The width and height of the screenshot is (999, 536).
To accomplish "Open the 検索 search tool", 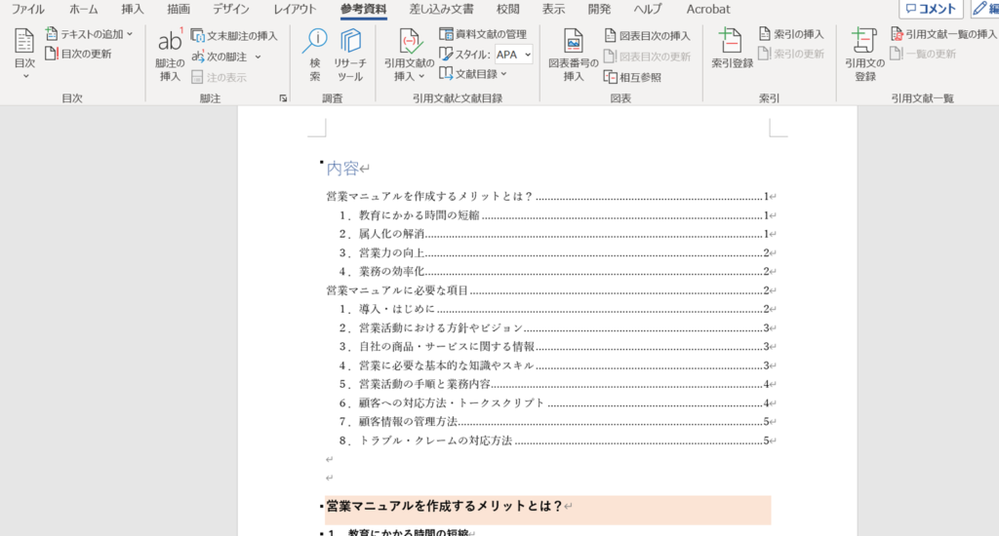I will click(x=315, y=56).
